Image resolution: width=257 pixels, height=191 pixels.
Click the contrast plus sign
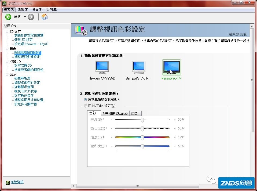[x=175, y=129]
